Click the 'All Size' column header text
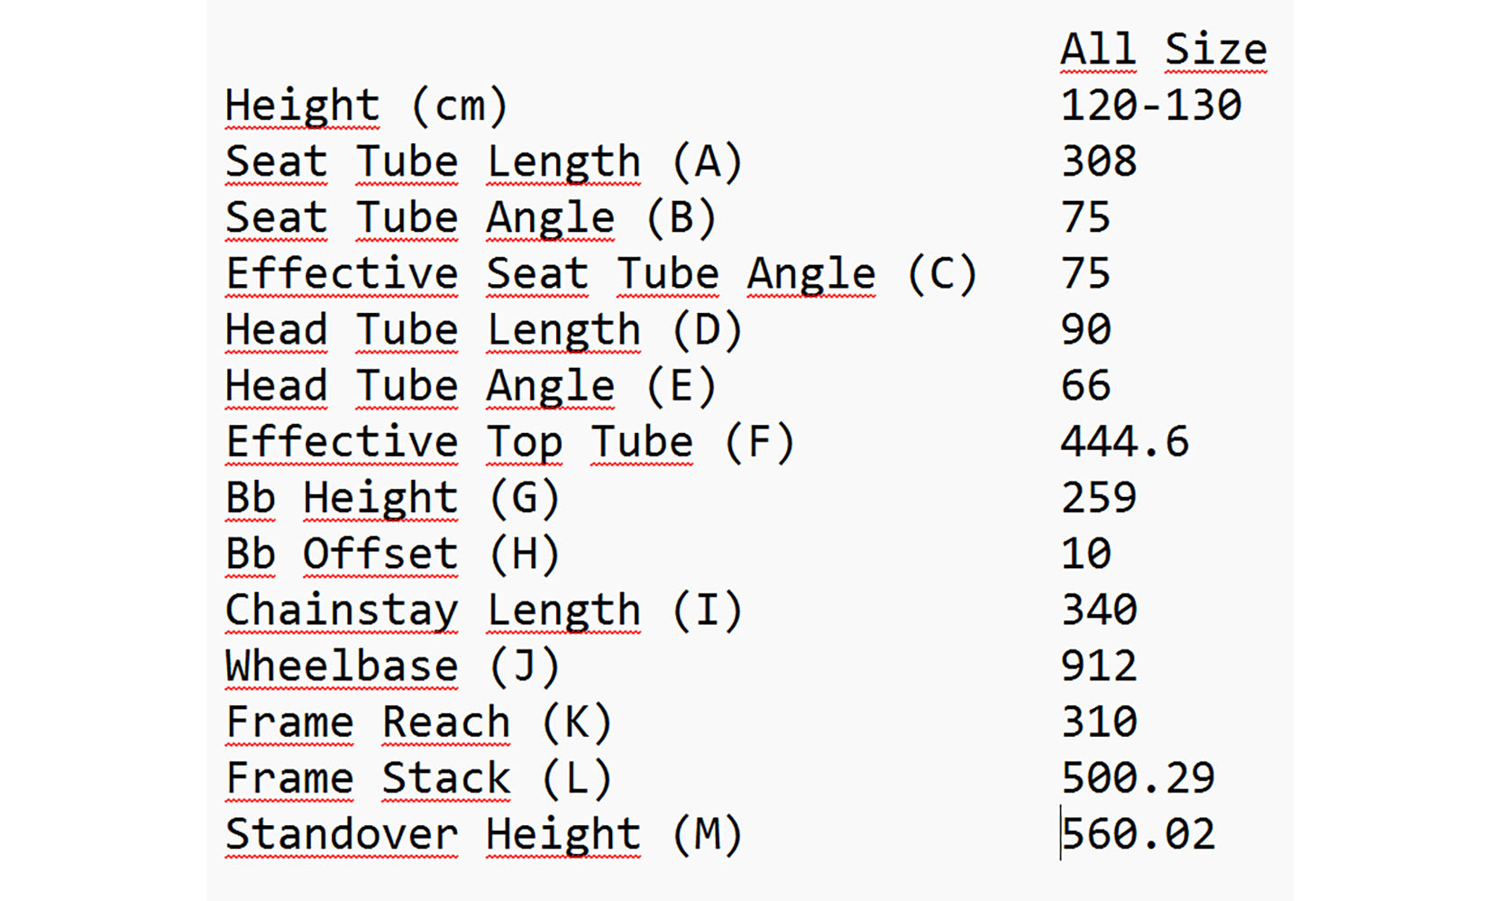Viewport: 1501px width, 901px height. pos(1163,49)
